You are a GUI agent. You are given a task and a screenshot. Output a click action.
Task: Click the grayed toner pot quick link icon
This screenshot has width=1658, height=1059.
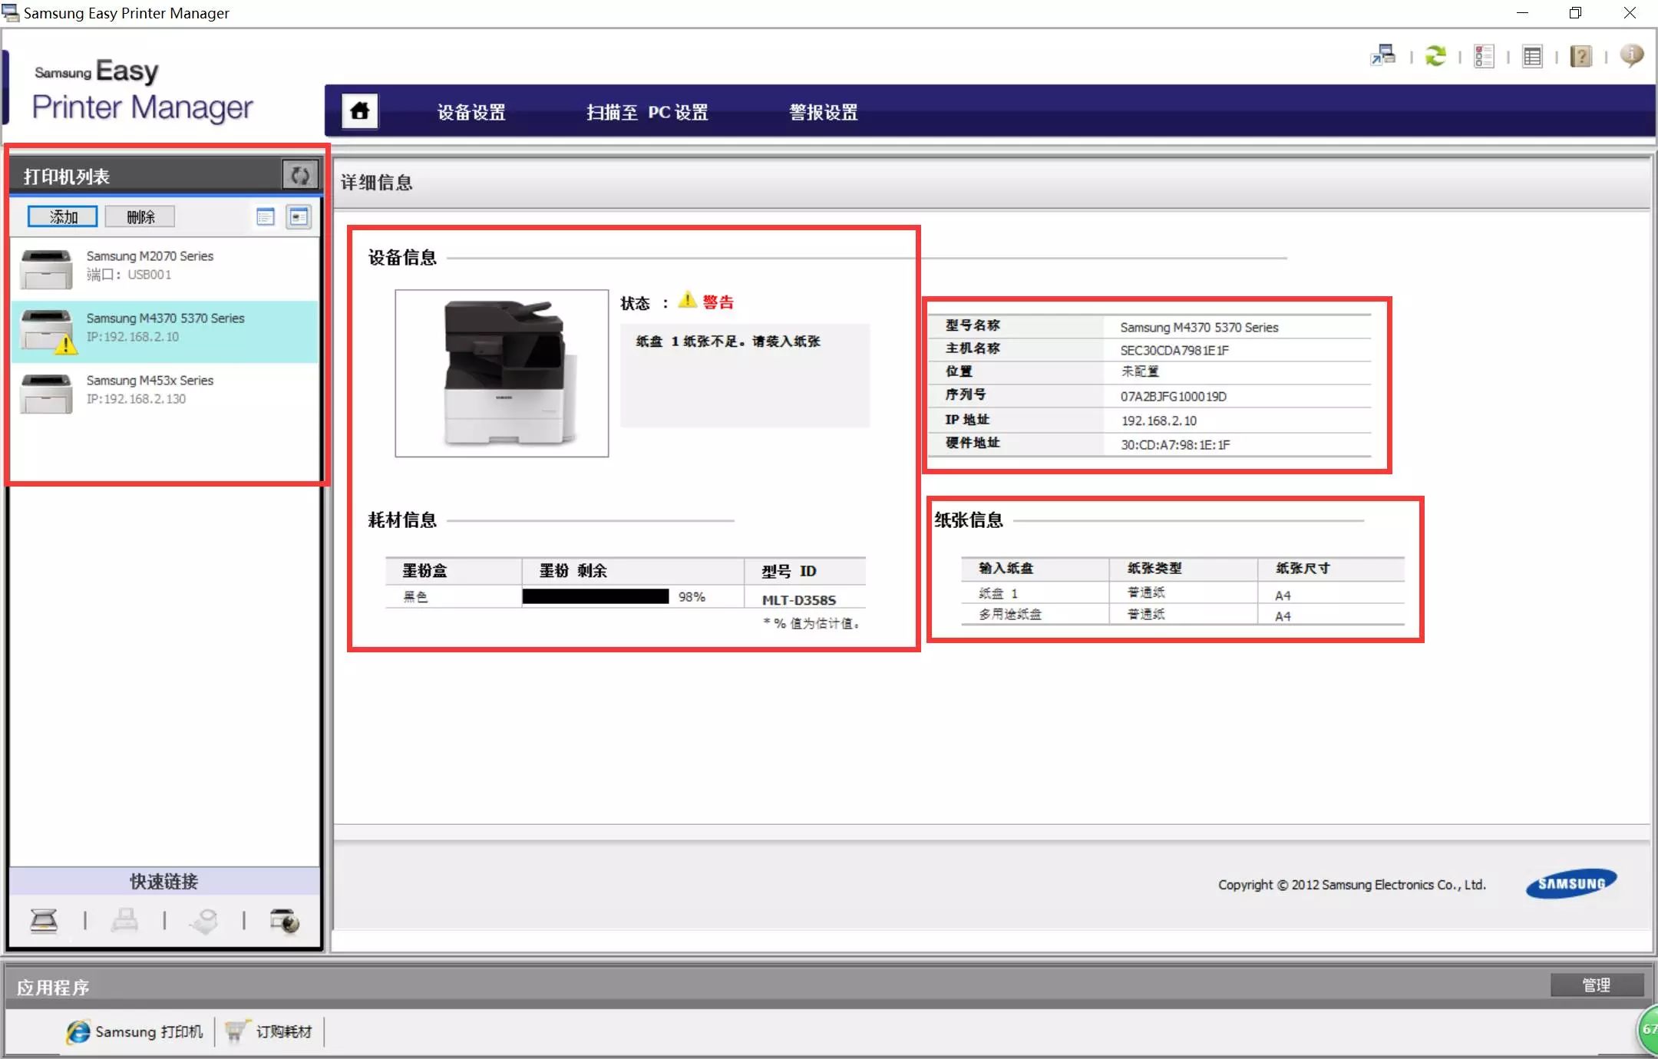pyautogui.click(x=204, y=920)
